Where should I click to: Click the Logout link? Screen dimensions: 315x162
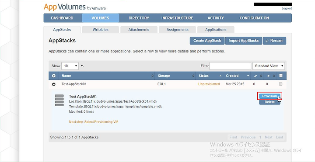coord(287,8)
